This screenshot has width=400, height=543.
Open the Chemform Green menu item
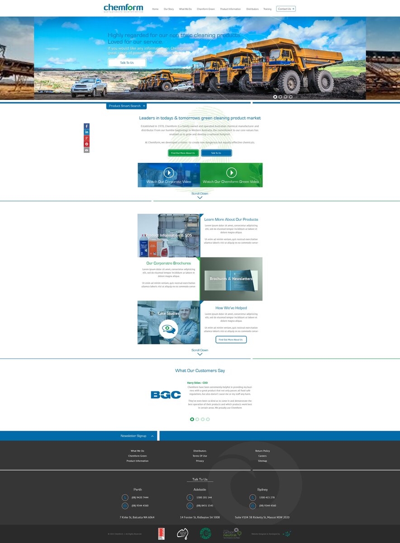[x=206, y=9]
